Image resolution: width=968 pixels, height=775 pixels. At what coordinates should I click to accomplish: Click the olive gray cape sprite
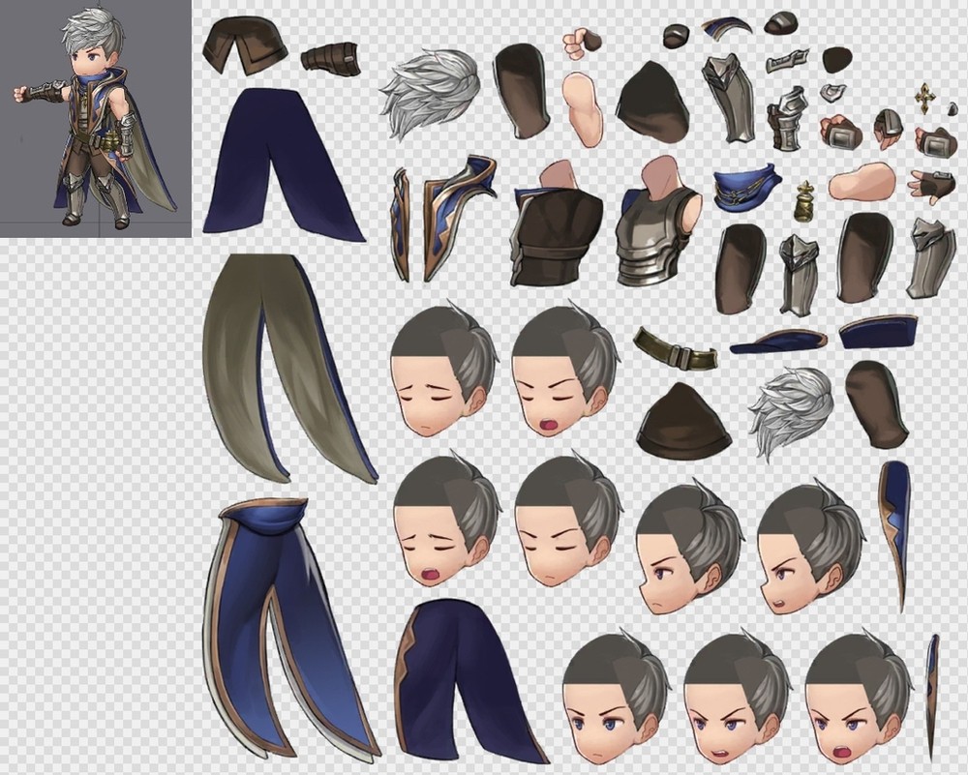click(x=283, y=368)
